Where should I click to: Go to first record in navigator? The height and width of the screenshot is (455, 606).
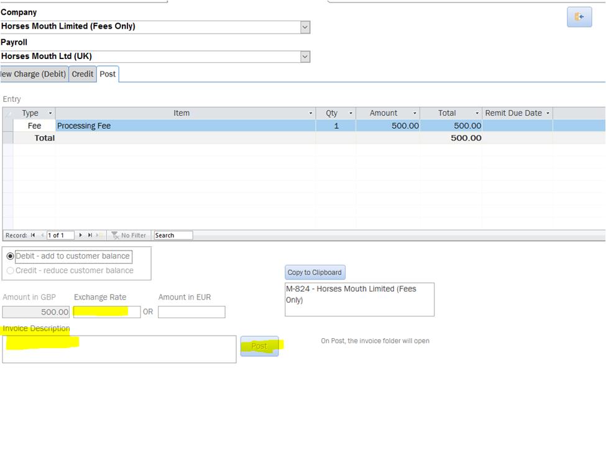[x=33, y=236]
